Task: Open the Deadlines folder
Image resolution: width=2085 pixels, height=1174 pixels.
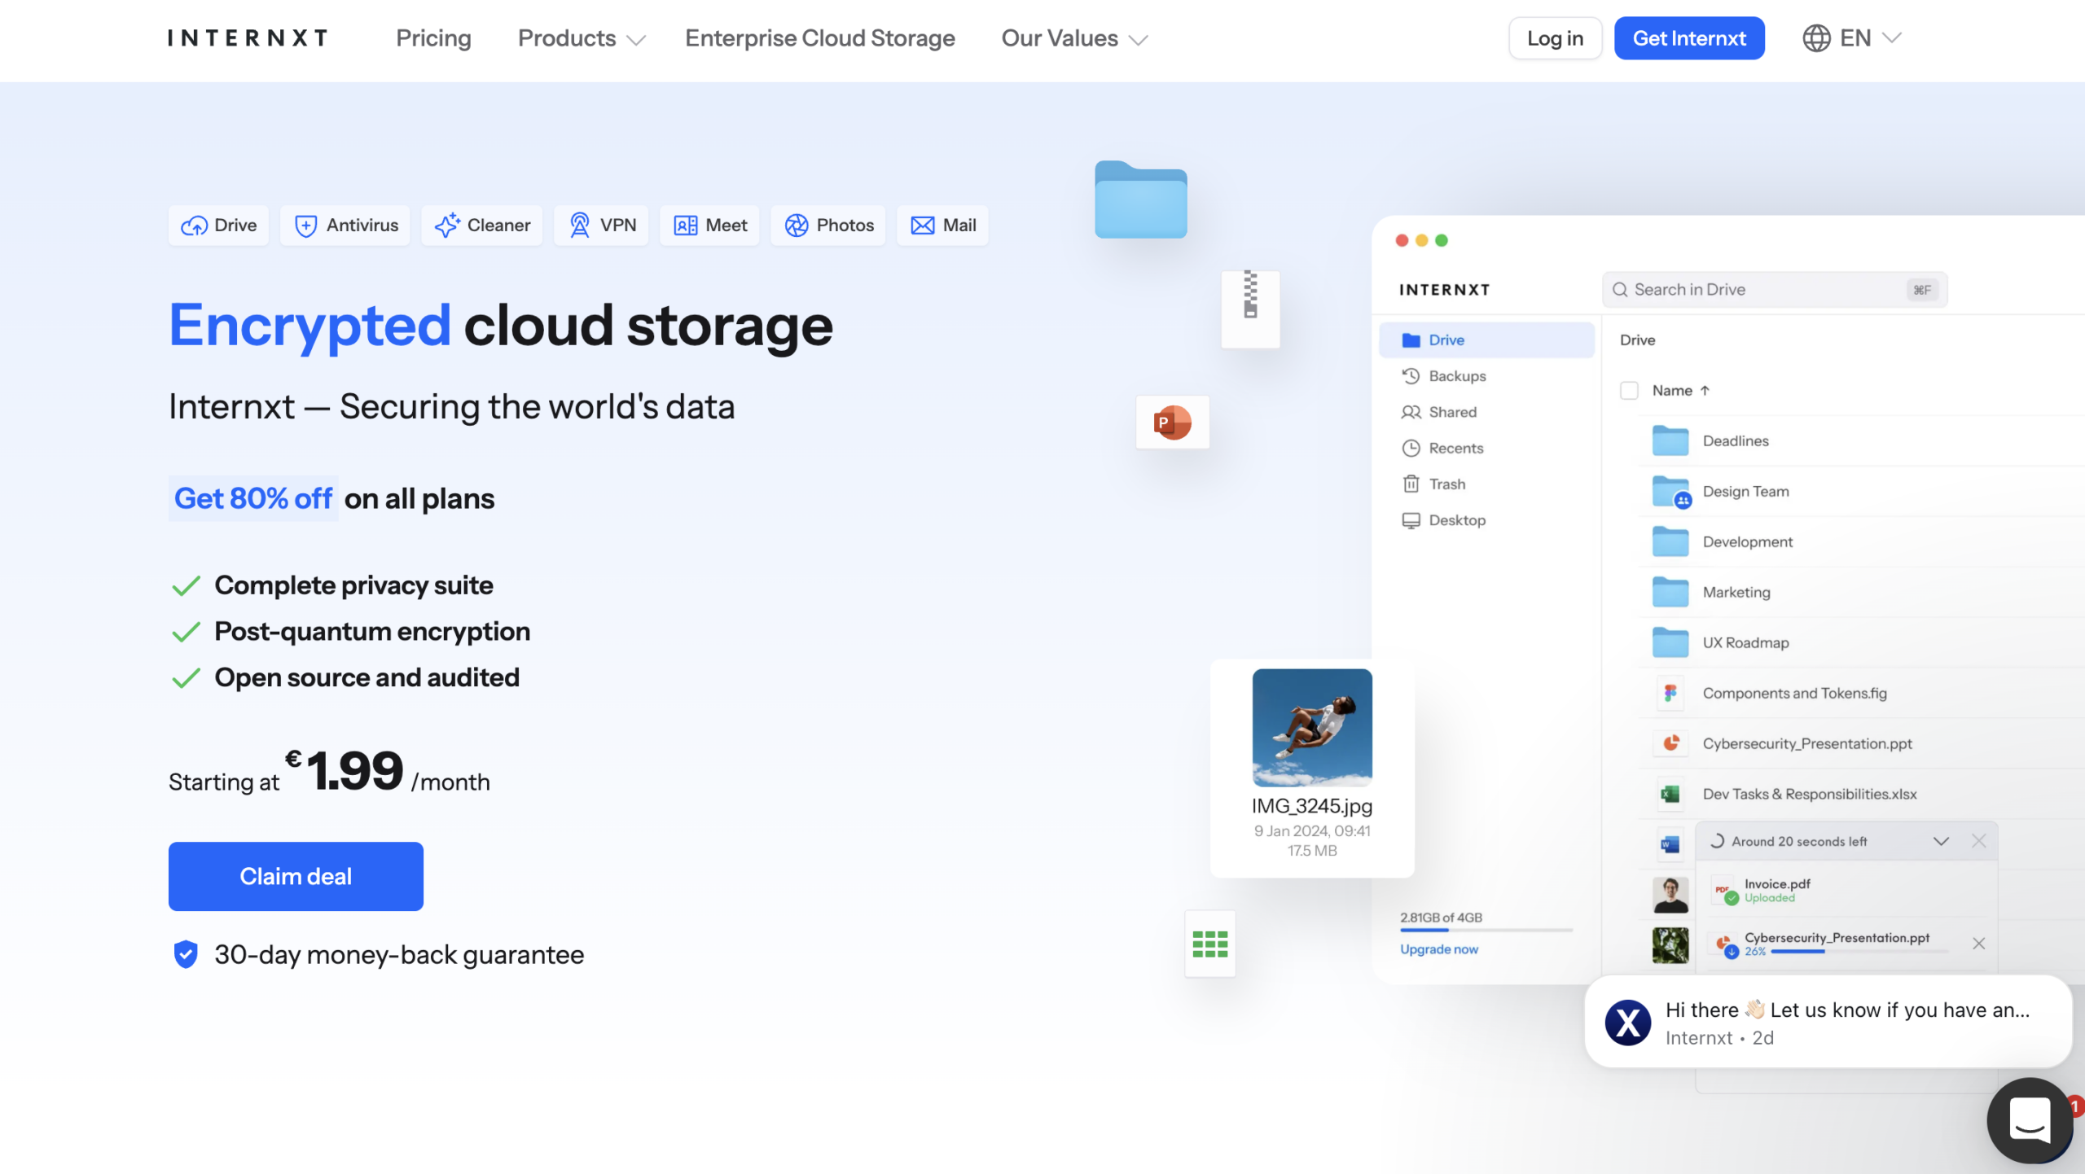Action: click(x=1711, y=440)
